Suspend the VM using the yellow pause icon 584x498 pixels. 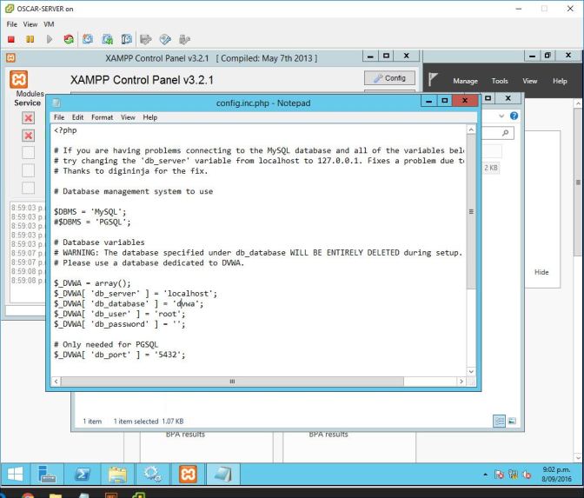[x=30, y=39]
